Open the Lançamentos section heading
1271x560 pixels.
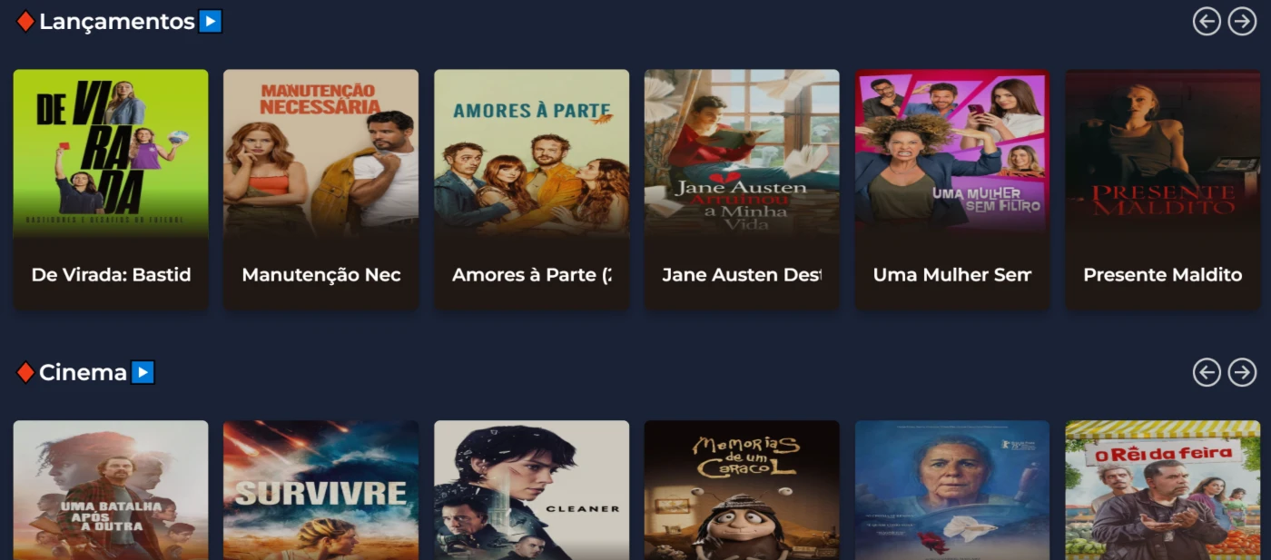117,22
